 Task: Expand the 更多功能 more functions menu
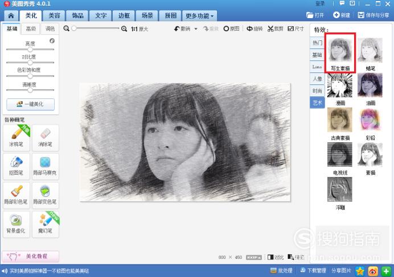click(x=199, y=16)
